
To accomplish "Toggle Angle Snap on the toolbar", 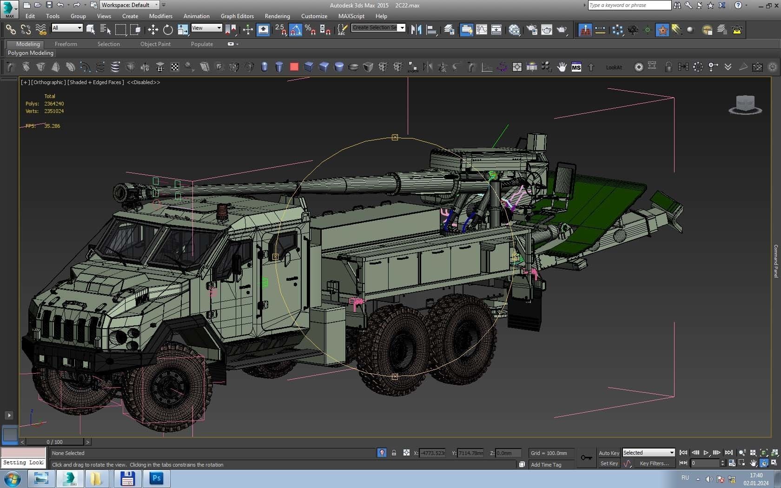I will 295,30.
